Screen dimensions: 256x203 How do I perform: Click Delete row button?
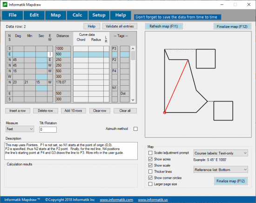click(46, 111)
